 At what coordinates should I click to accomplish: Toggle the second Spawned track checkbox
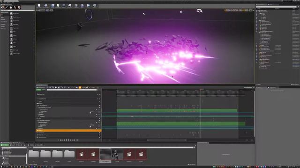pyautogui.click(x=90, y=126)
